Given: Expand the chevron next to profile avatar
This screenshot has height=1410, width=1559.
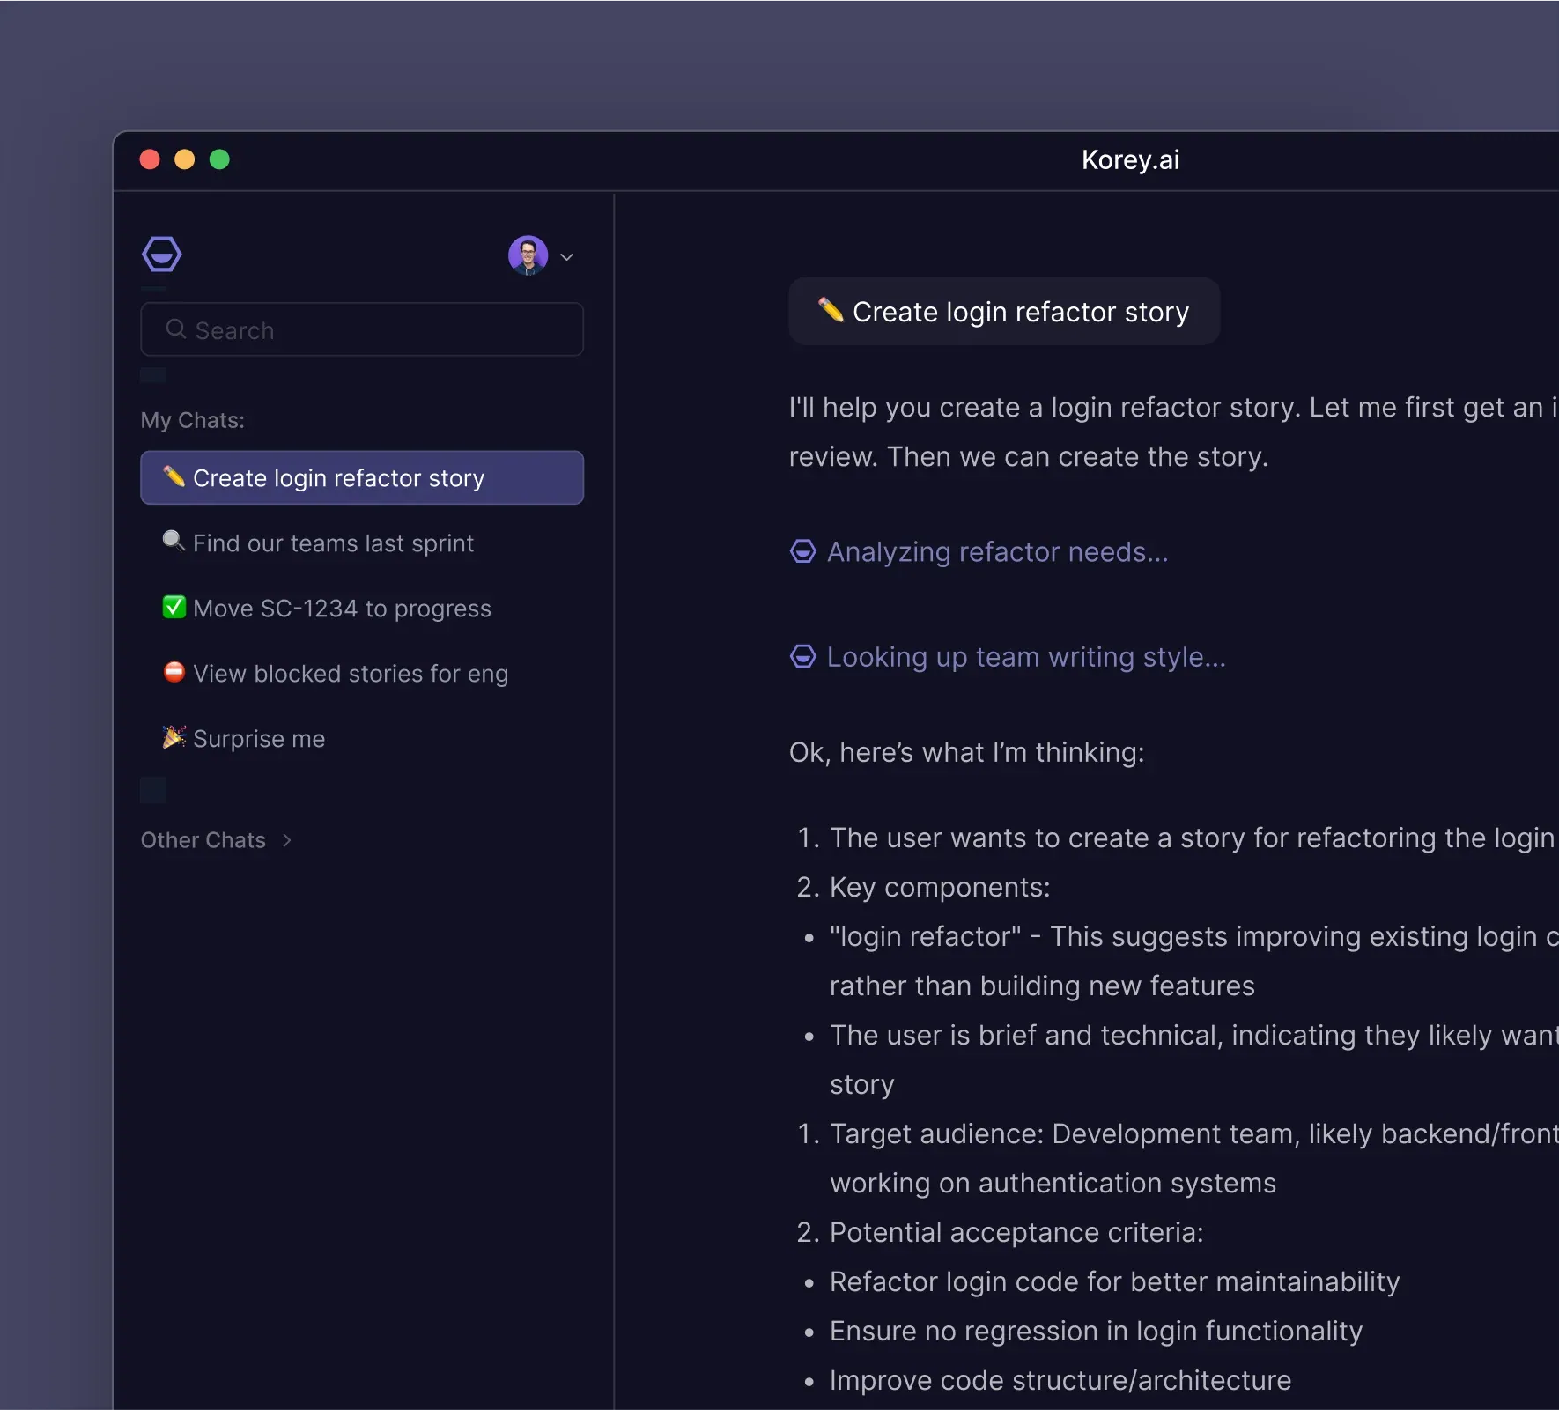Looking at the screenshot, I should click(x=567, y=257).
